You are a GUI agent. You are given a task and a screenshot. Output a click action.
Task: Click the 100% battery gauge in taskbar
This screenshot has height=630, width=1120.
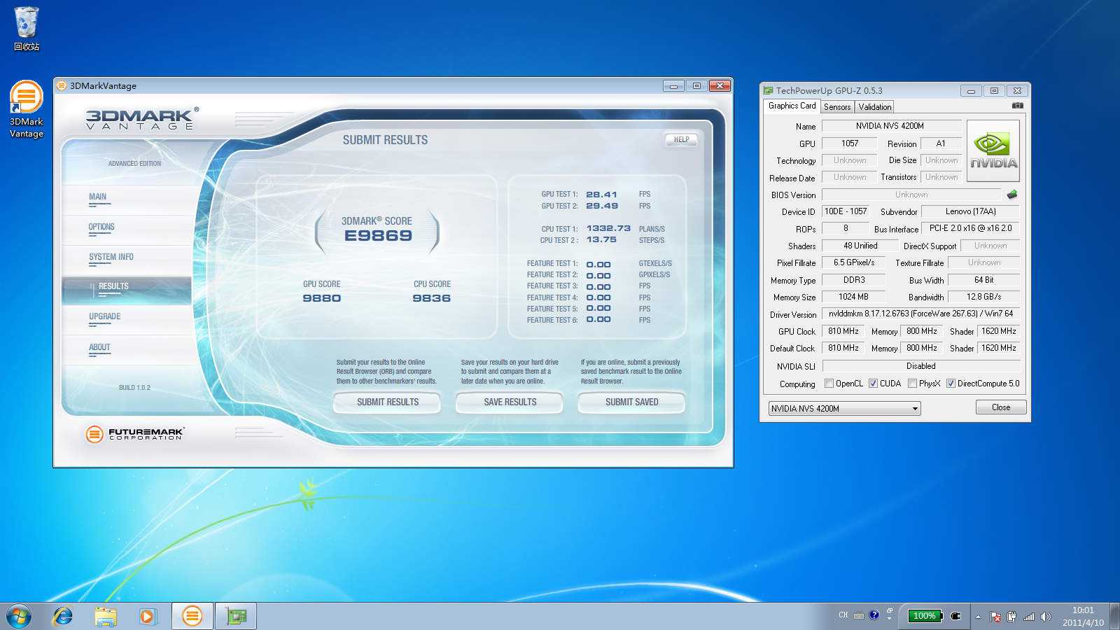[925, 616]
